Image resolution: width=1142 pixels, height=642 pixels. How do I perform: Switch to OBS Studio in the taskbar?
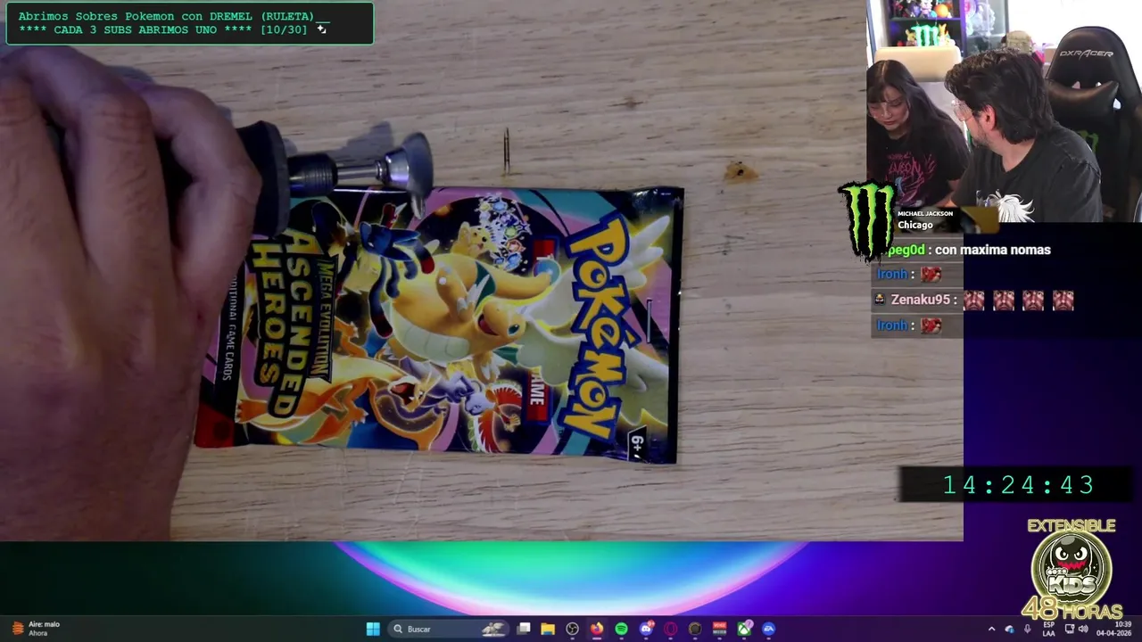pyautogui.click(x=572, y=629)
